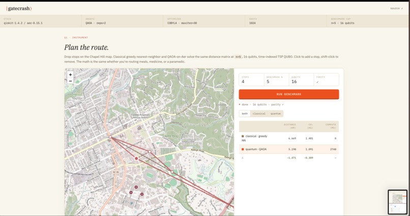The height and width of the screenshot is (216, 410).
Task: Click the Parity checkmark box
Action: [327, 80]
